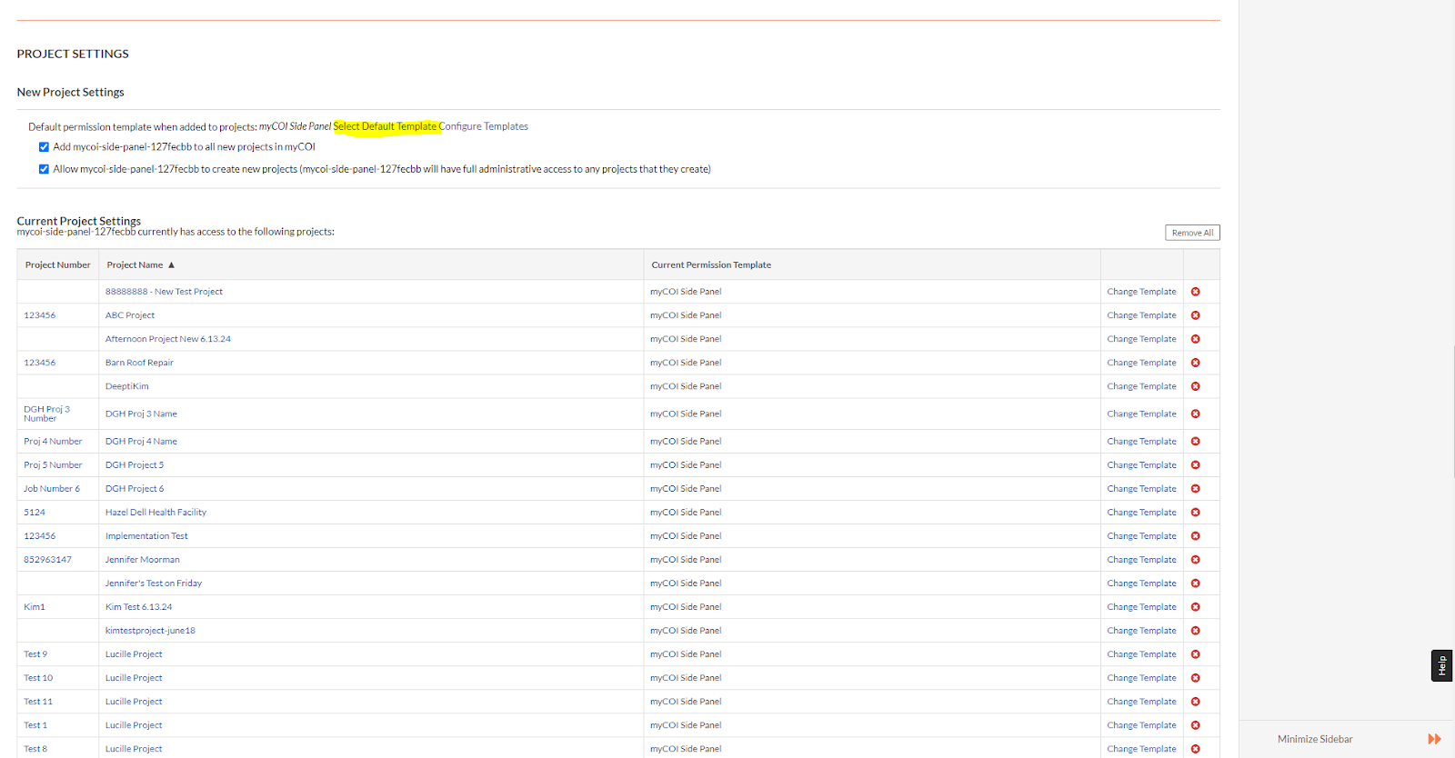The height and width of the screenshot is (758, 1455).
Task: Click remove icon for Hazel Dell Health Facility
Action: click(x=1195, y=513)
